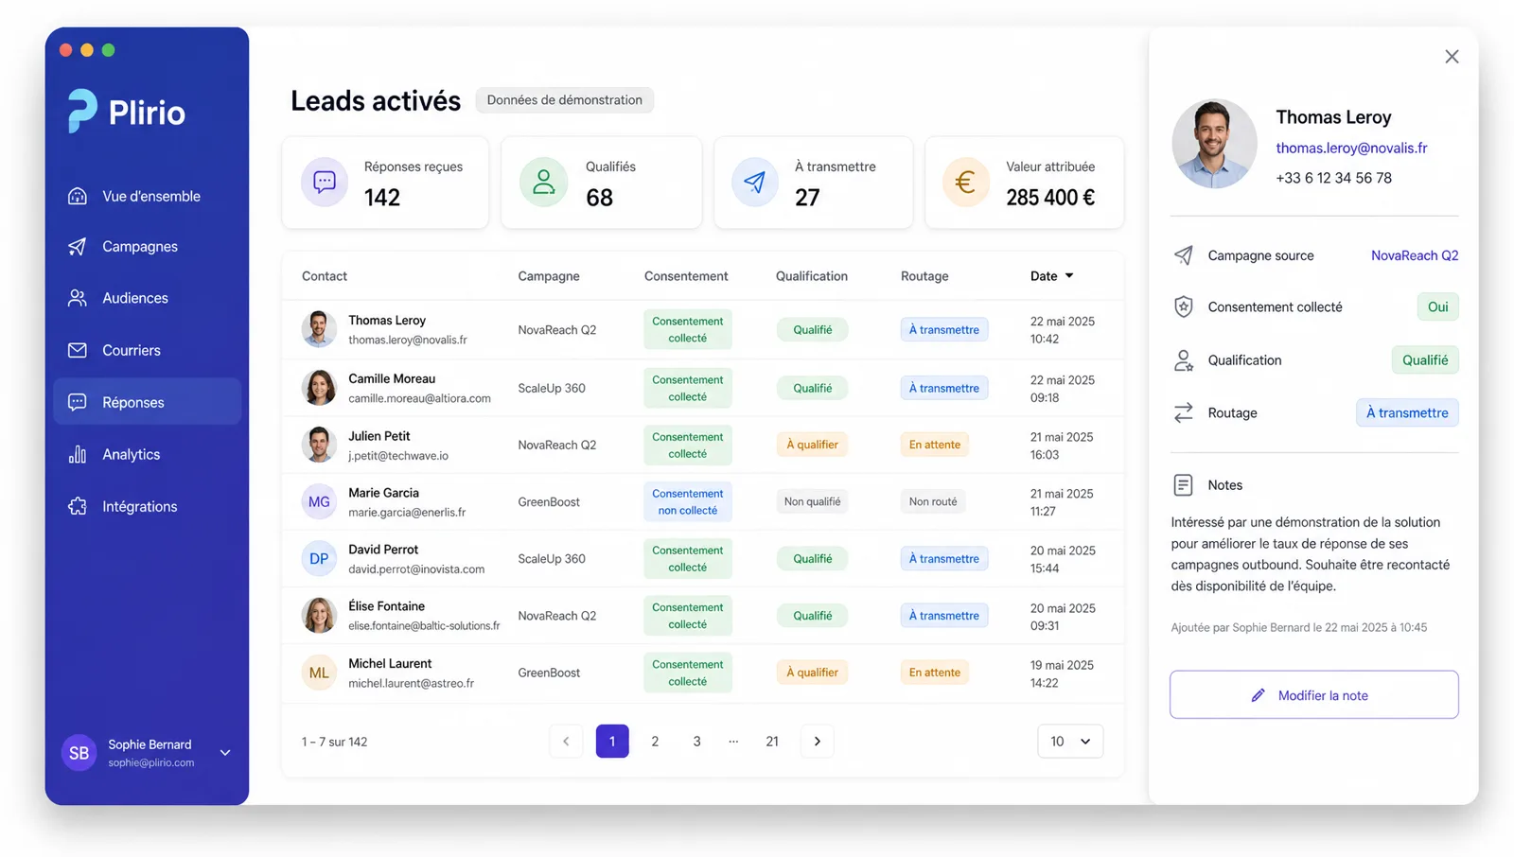
Task: Click the Réponses chat bubble icon in sidebar
Action: 78,402
